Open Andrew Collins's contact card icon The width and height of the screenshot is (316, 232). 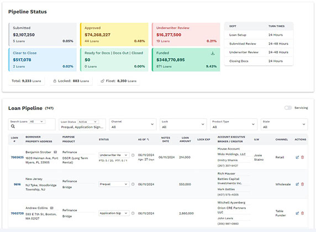(x=51, y=208)
